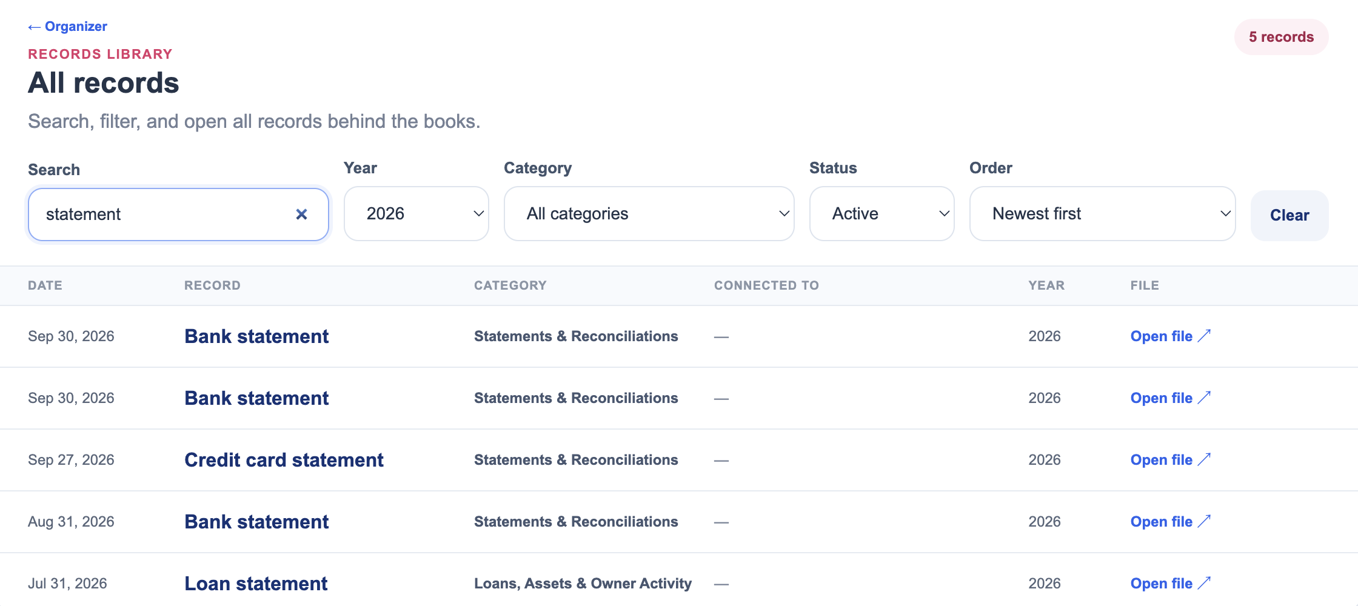Viewport: 1358px width, 606px height.
Task: Click the 5 records badge
Action: click(x=1281, y=37)
